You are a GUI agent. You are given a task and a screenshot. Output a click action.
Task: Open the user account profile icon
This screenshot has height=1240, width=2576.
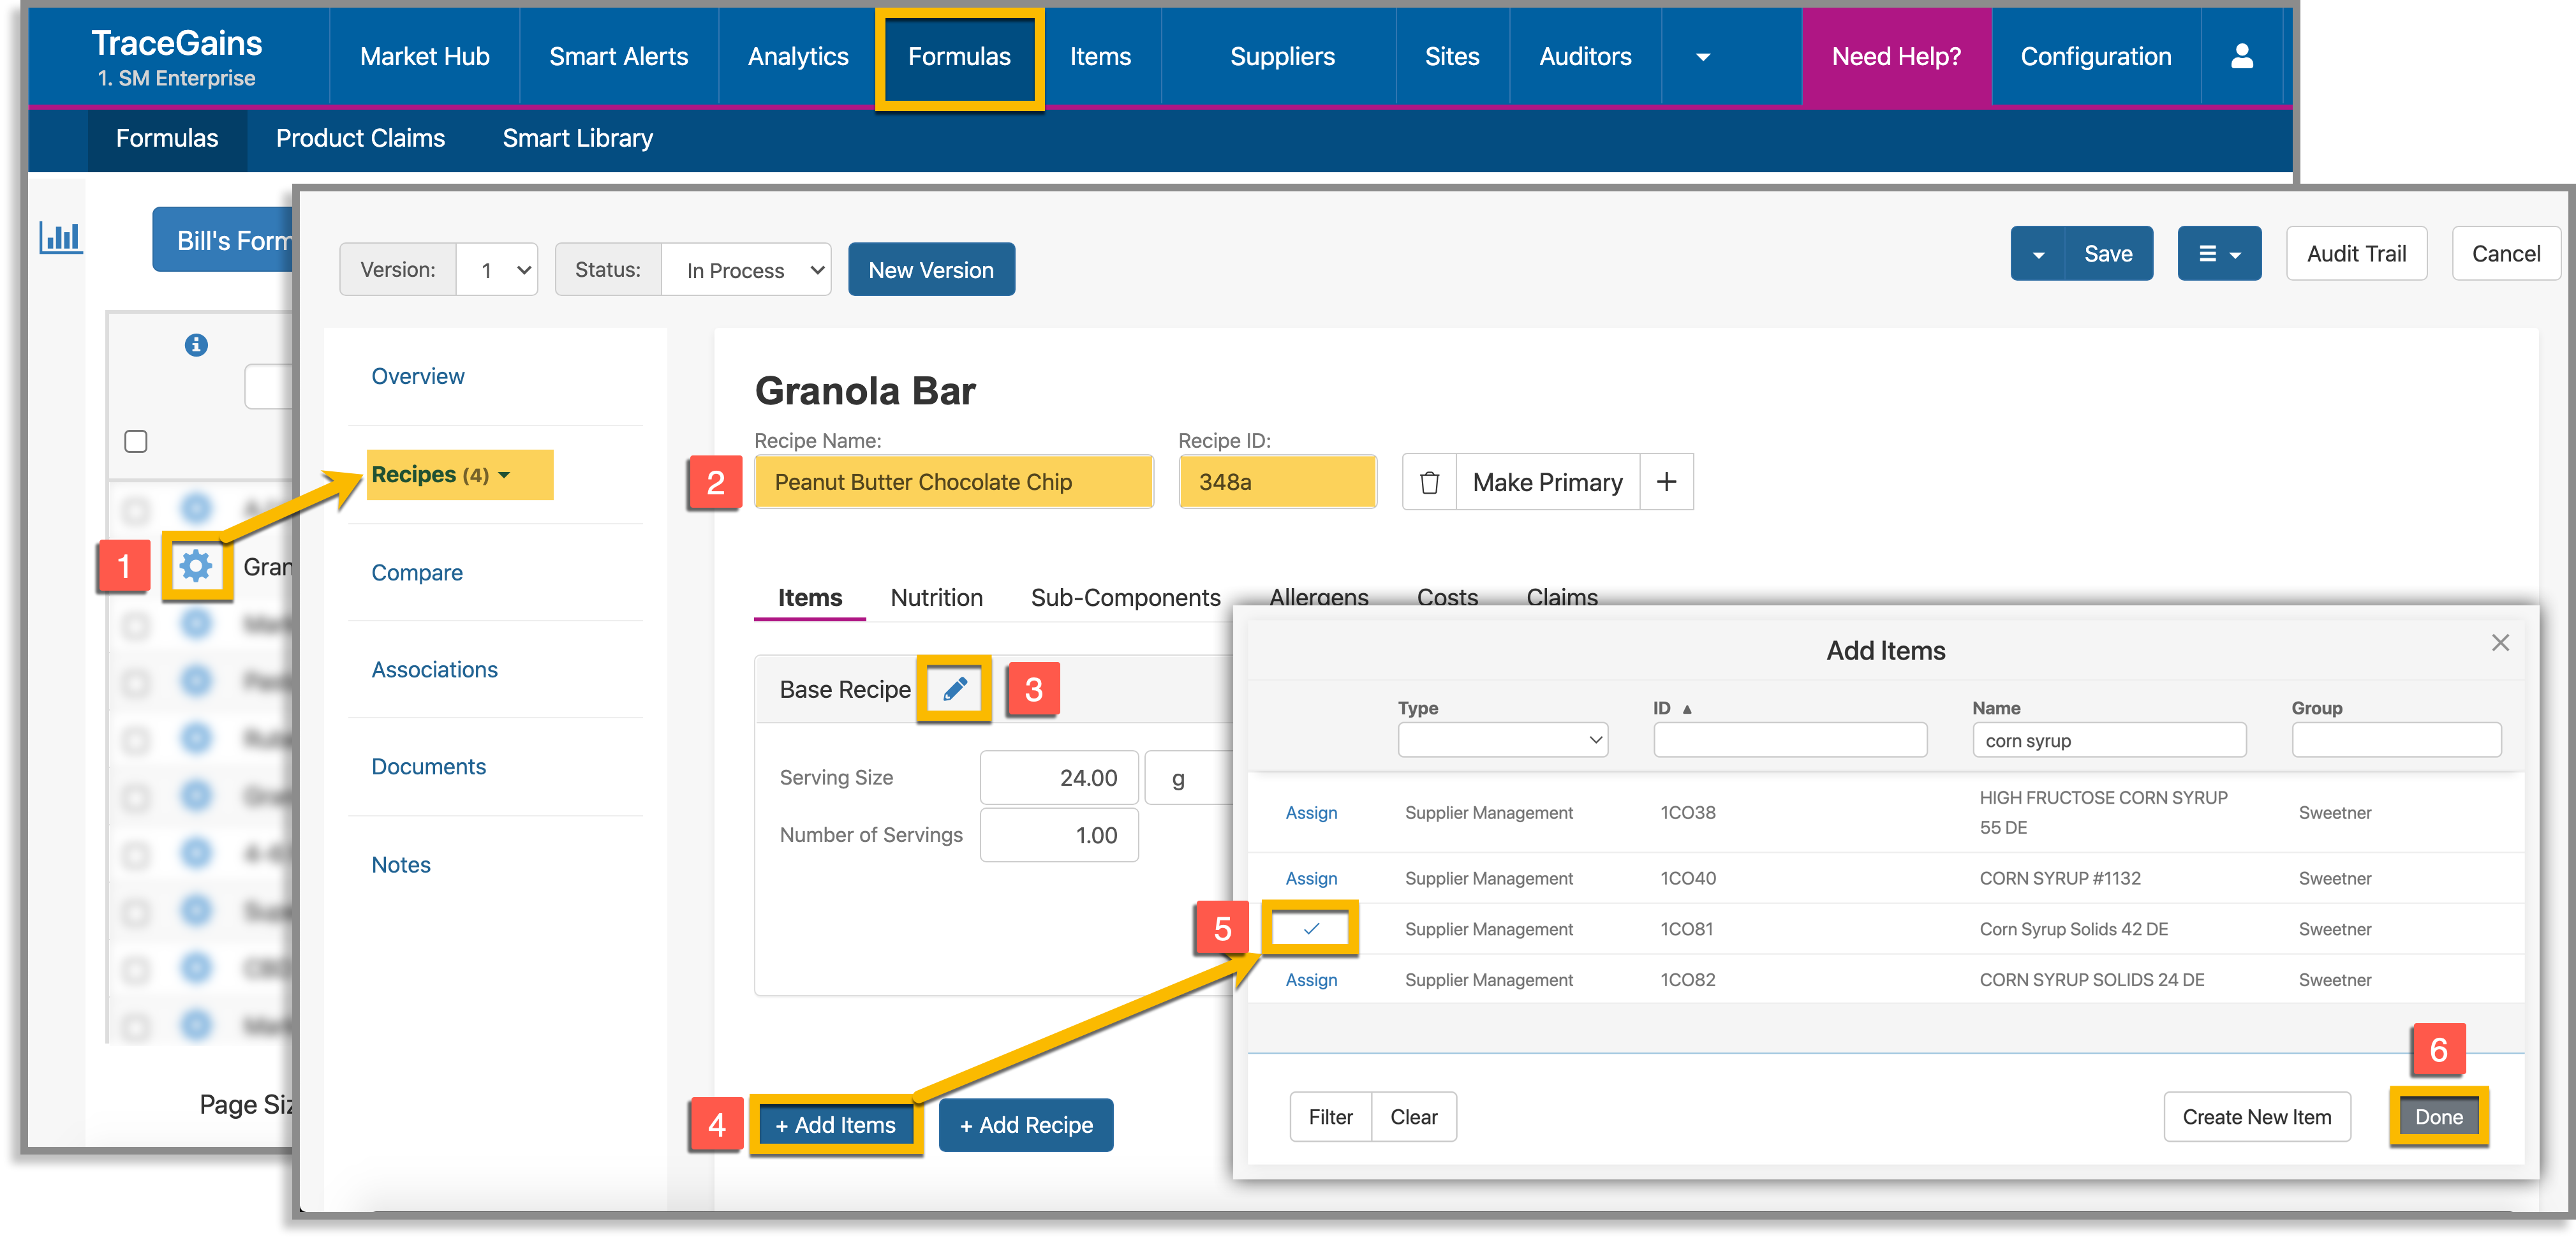(2242, 56)
